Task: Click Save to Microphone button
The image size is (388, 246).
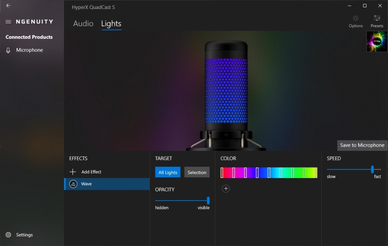Action: (x=362, y=145)
